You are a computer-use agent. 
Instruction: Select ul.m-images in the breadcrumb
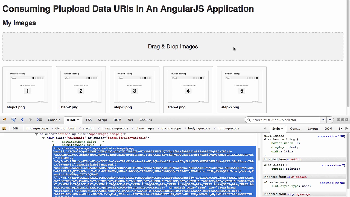pyautogui.click(x=145, y=128)
